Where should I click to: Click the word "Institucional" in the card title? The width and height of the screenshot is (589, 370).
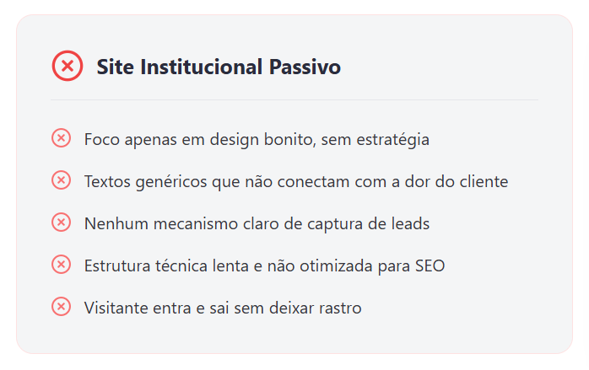(201, 67)
